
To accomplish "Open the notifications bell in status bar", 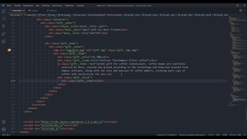I will [x=245, y=135].
